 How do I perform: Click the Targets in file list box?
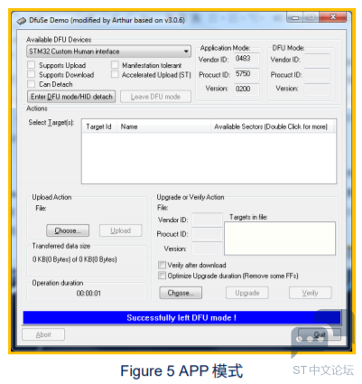280,239
